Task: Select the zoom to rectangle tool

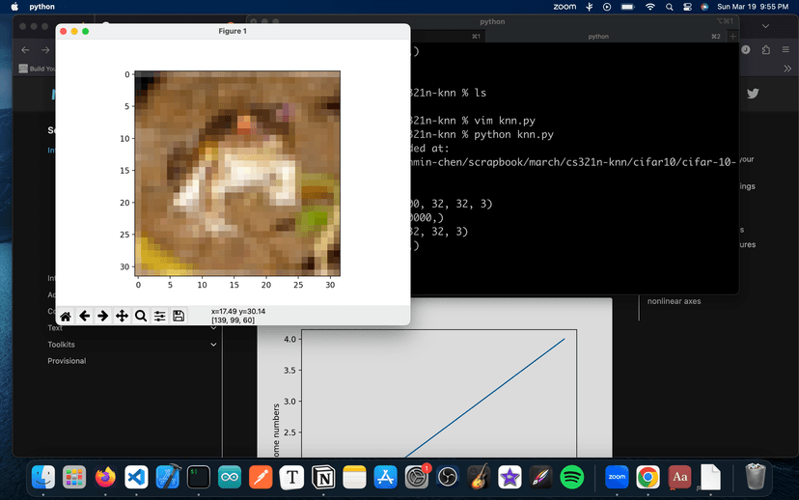Action: tap(141, 316)
